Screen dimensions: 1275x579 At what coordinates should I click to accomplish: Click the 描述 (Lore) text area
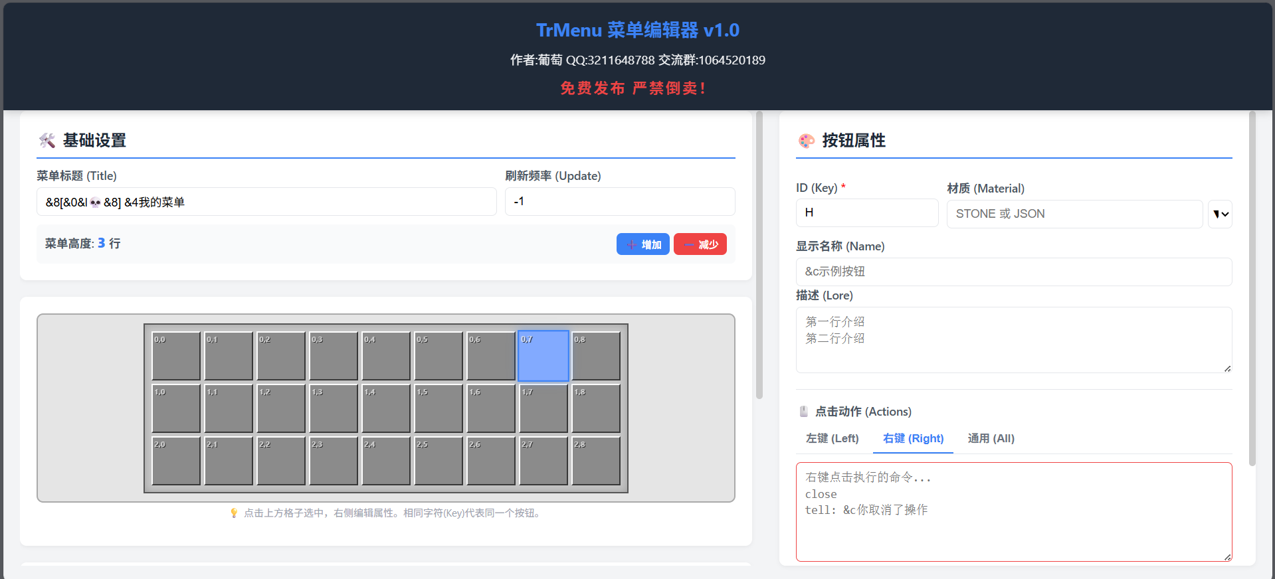click(1013, 340)
